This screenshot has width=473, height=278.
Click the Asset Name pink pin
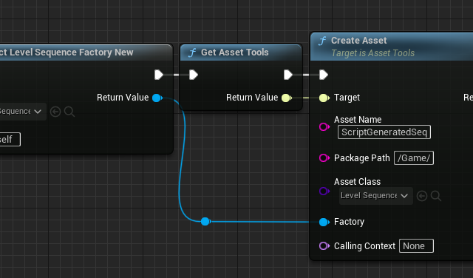pyautogui.click(x=324, y=126)
